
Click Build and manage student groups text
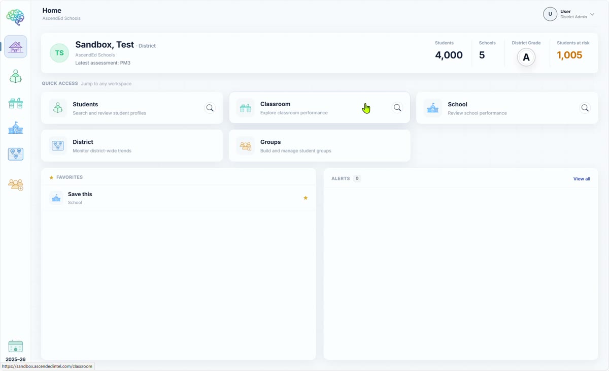(296, 151)
